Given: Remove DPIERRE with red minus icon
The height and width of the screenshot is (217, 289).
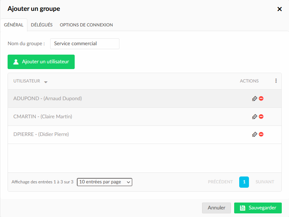Looking at the screenshot, I should click(x=261, y=134).
